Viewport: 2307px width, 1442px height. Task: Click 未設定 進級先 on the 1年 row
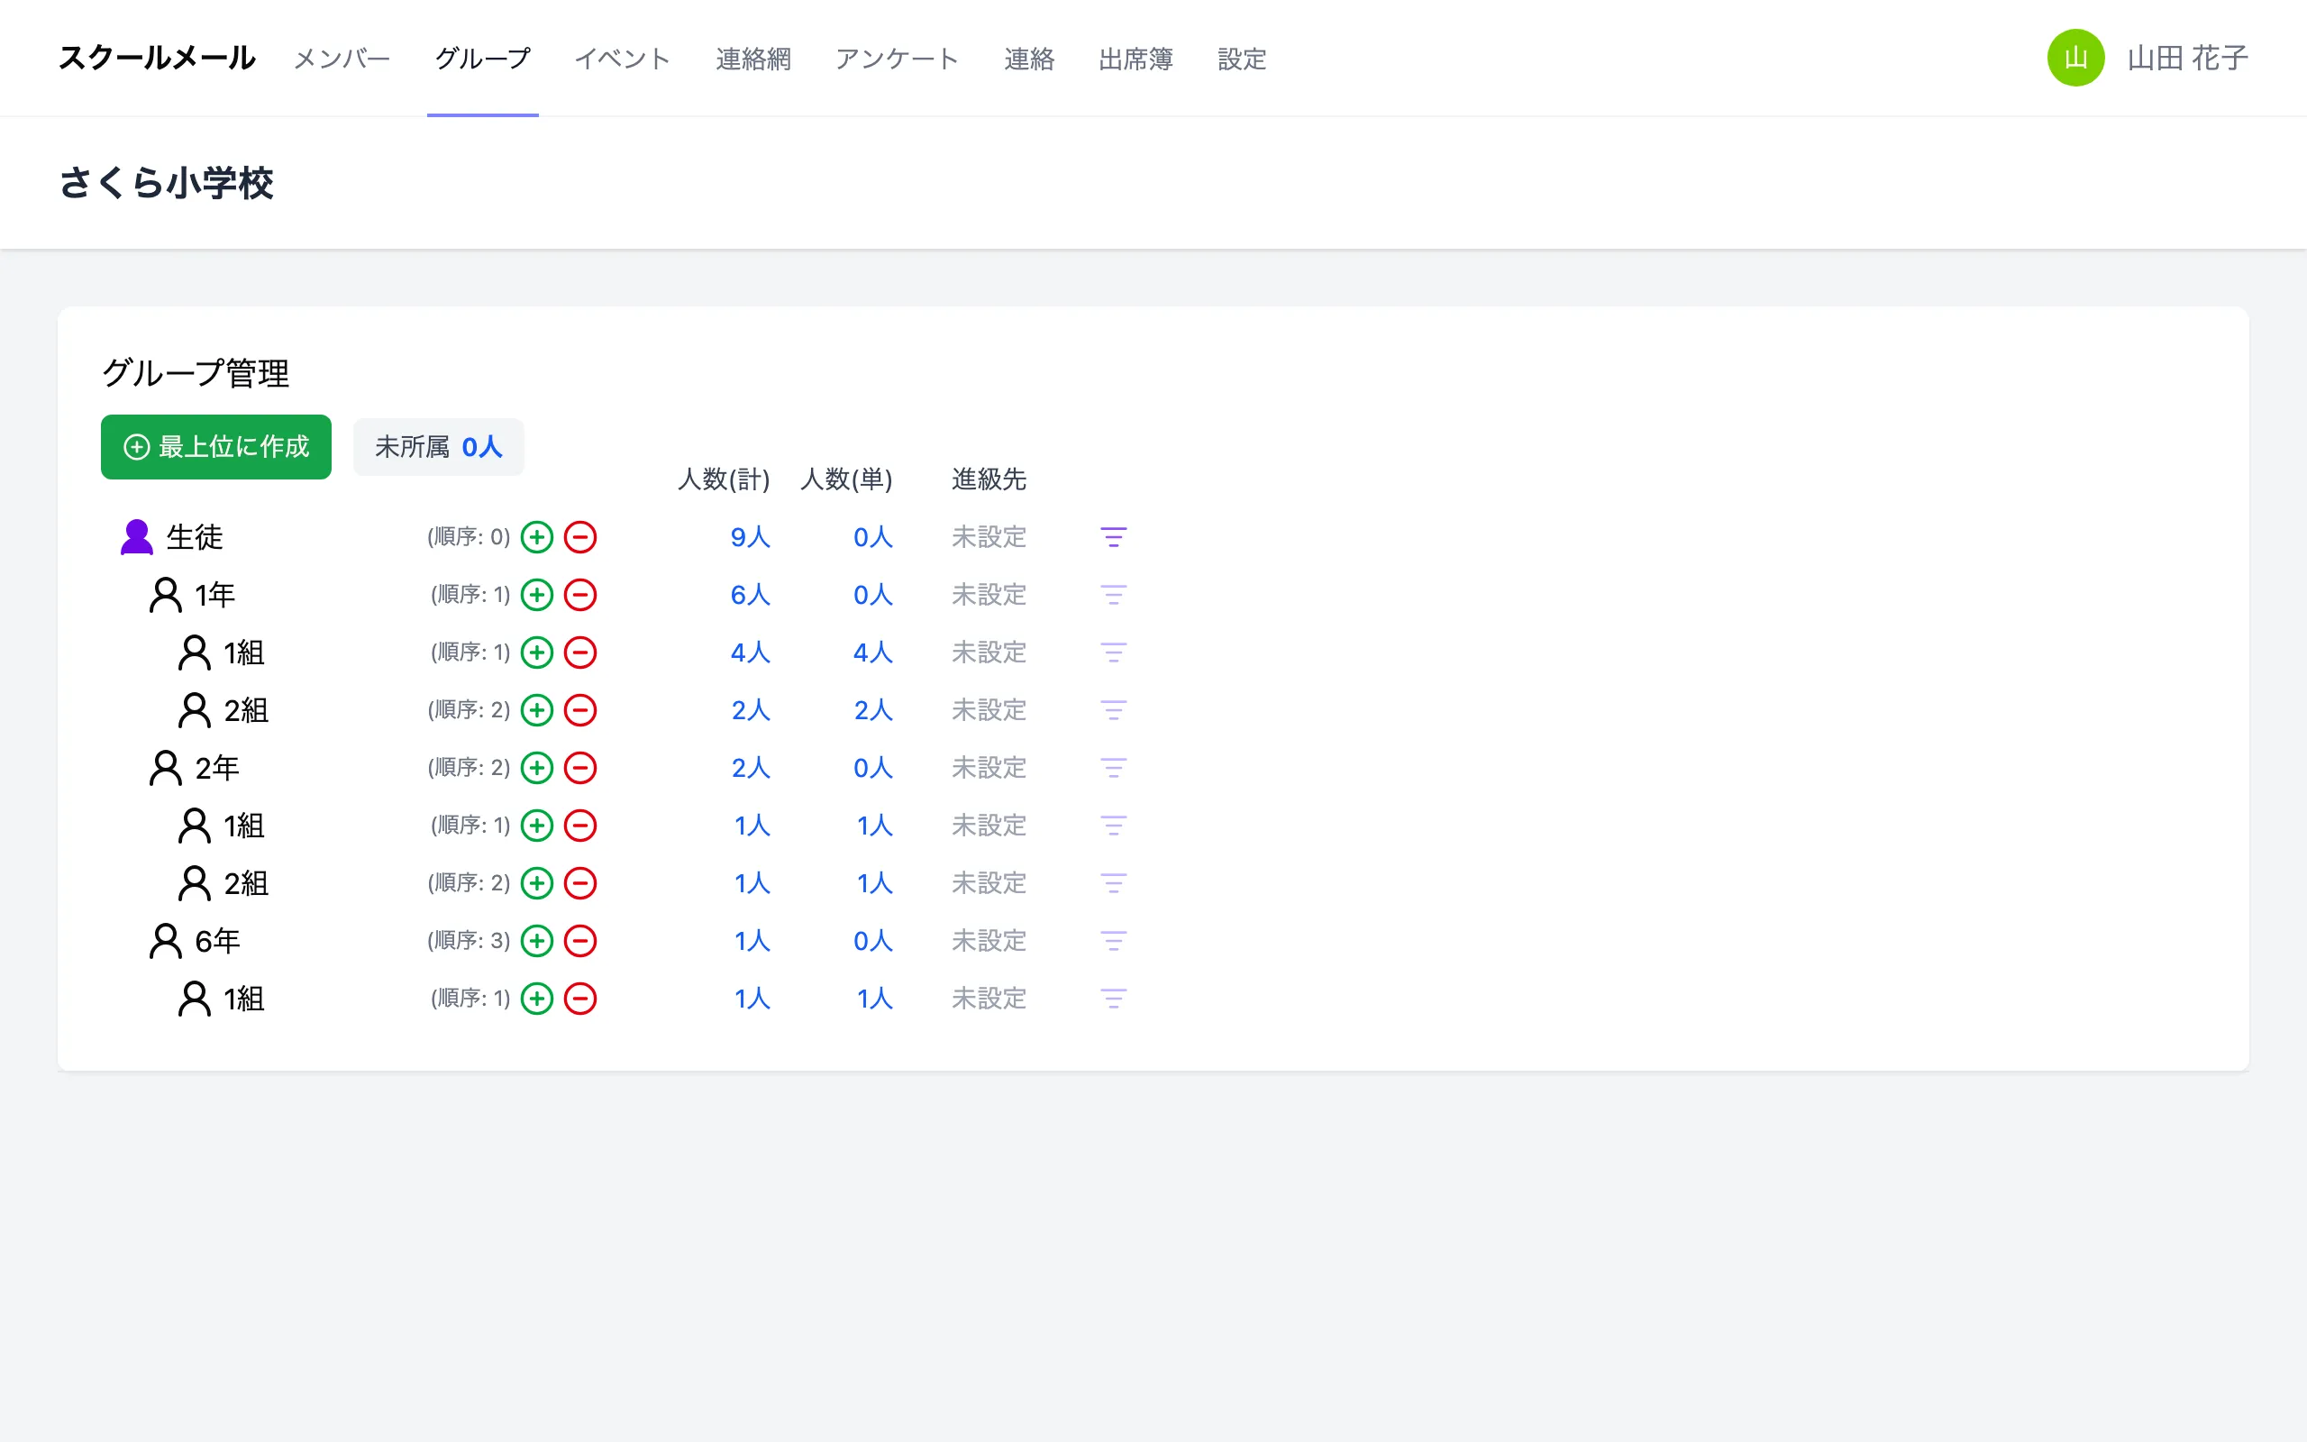pos(989,595)
